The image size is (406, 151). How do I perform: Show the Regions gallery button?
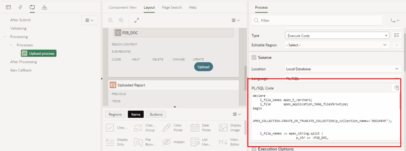coord(115,114)
